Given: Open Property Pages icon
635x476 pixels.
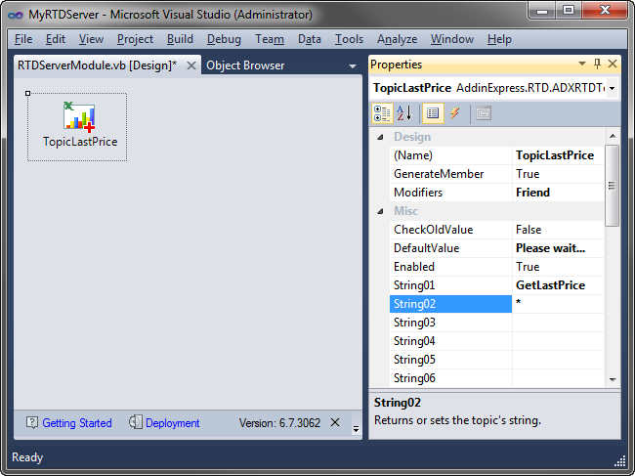Looking at the screenshot, I should 484,113.
